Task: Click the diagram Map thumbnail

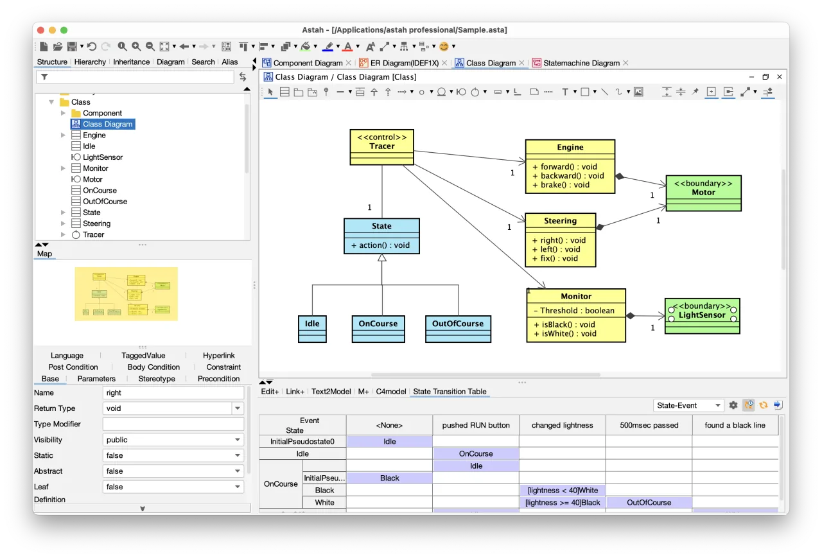Action: tap(126, 294)
